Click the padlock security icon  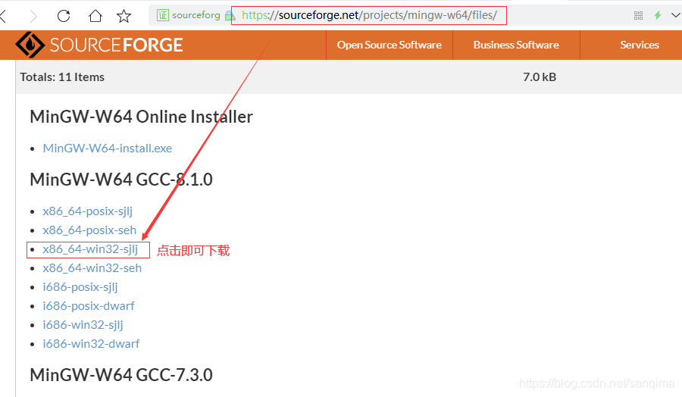click(x=229, y=16)
